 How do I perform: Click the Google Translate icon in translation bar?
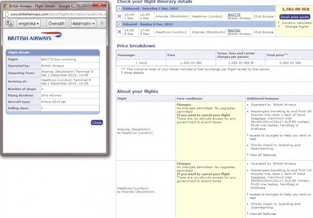[9, 24]
